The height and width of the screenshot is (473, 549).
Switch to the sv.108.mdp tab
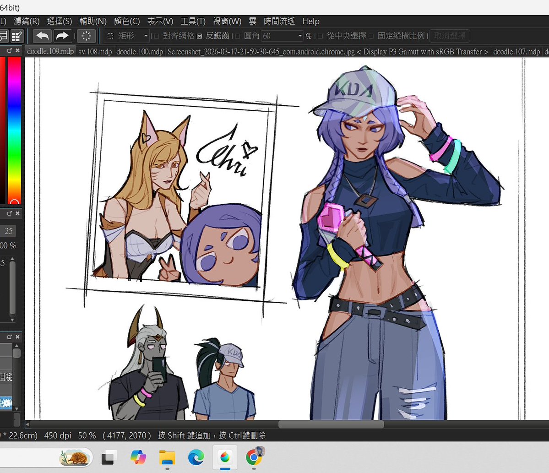(x=95, y=51)
